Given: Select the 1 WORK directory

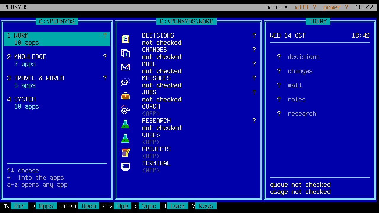Looking at the screenshot, I should (57, 39).
